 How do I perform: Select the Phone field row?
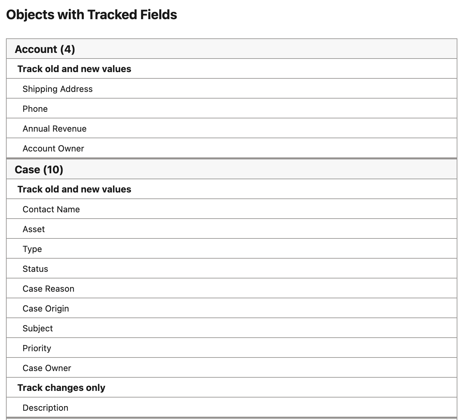pyautogui.click(x=35, y=109)
